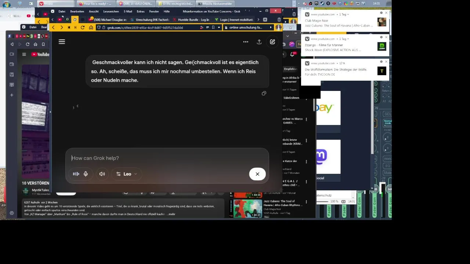Open the Leo voice selector dropdown

coord(127,174)
